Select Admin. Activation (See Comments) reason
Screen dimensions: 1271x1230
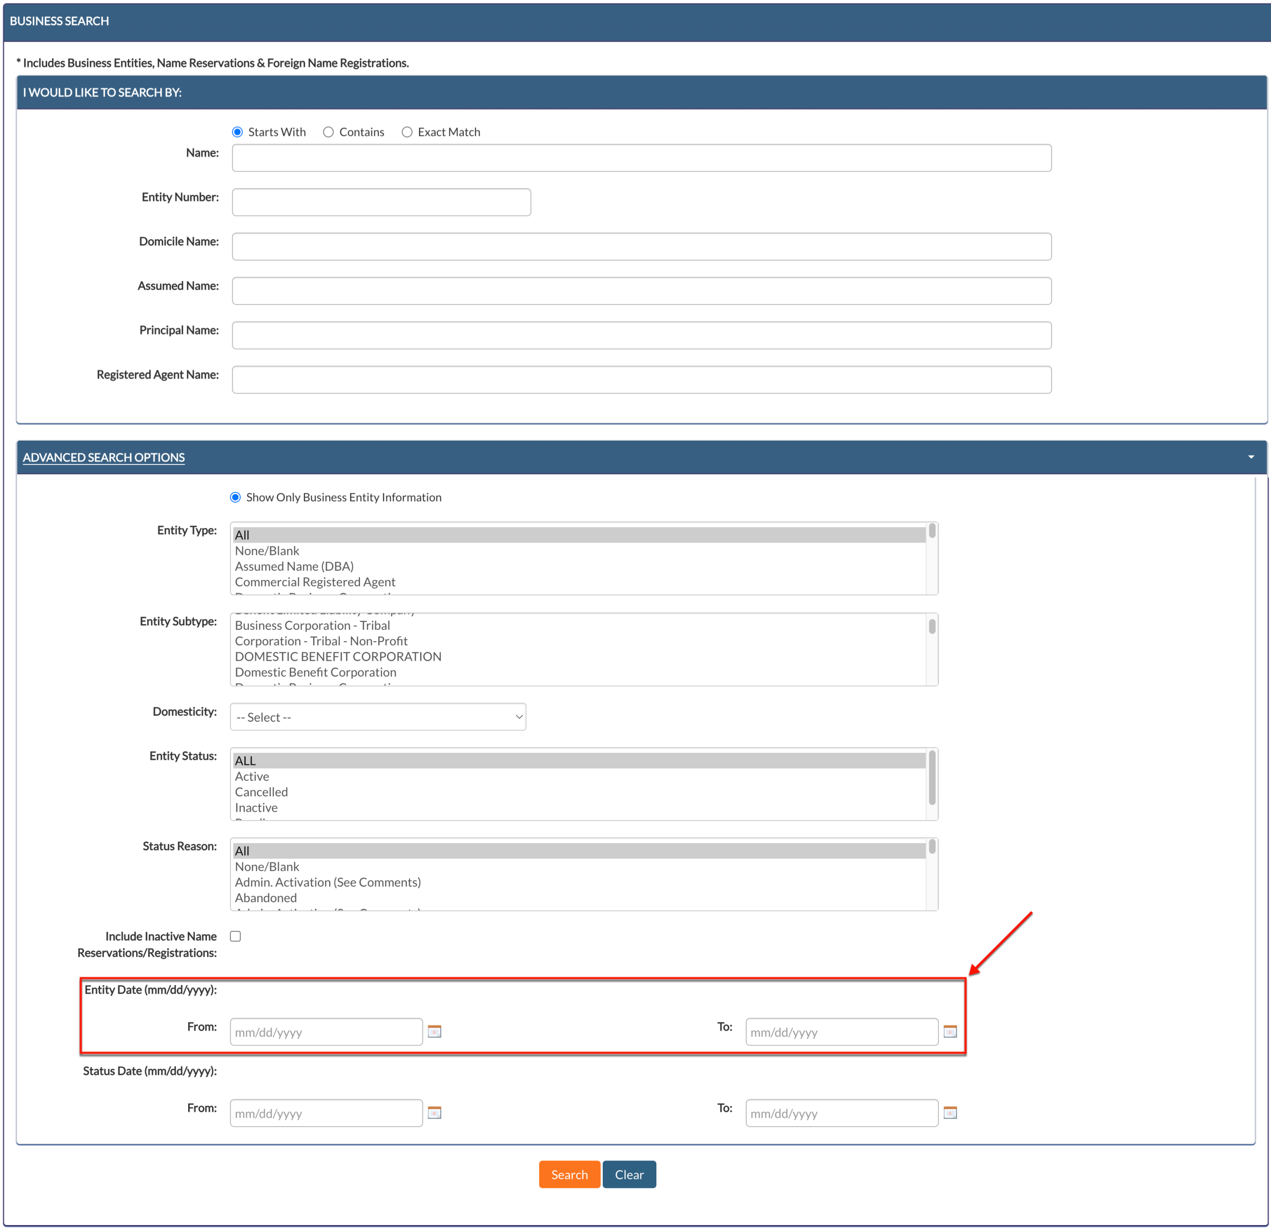pyautogui.click(x=579, y=882)
